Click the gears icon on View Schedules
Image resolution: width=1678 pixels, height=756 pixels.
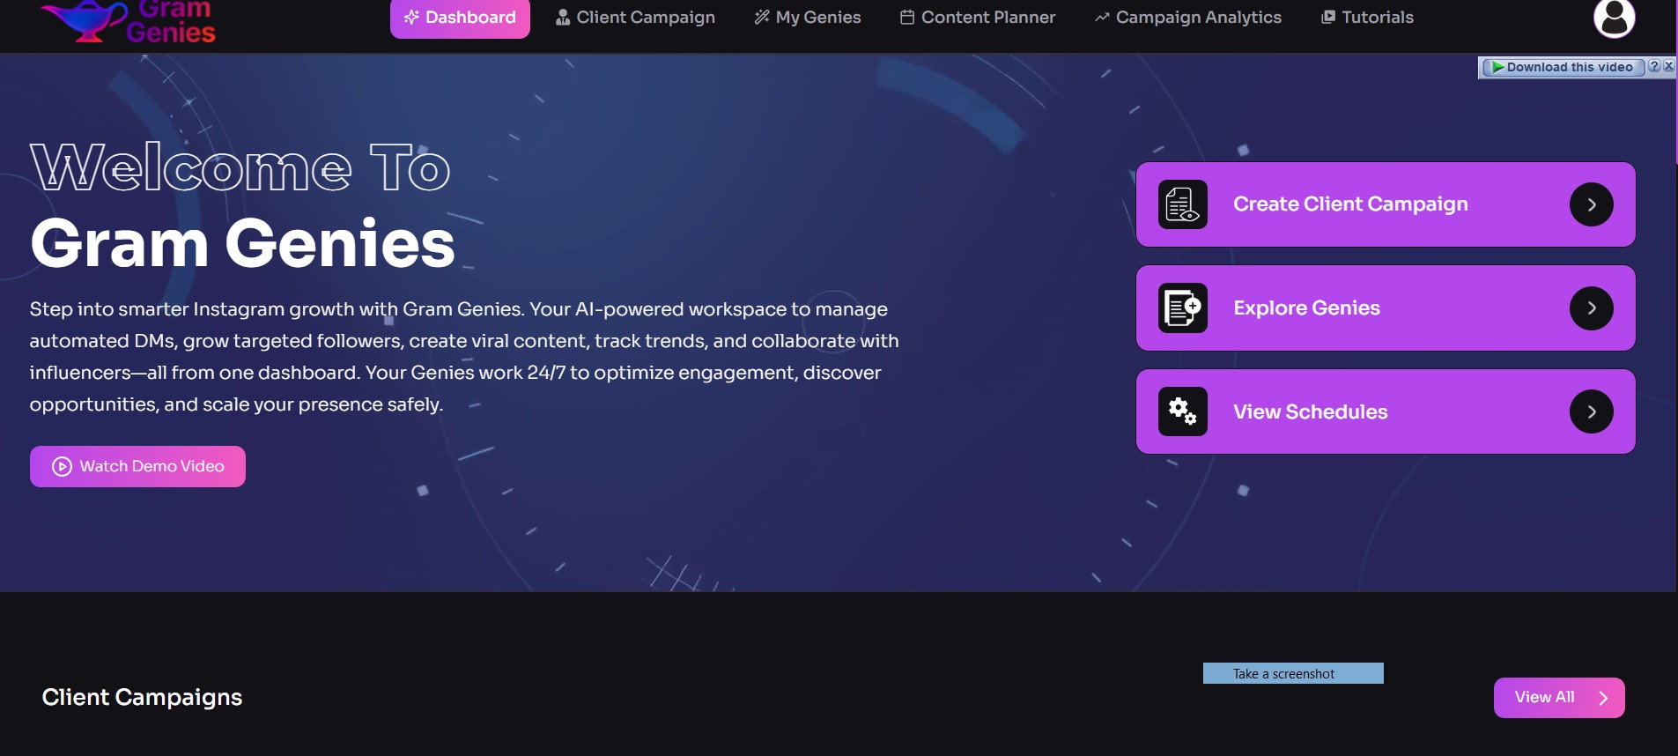1183,411
